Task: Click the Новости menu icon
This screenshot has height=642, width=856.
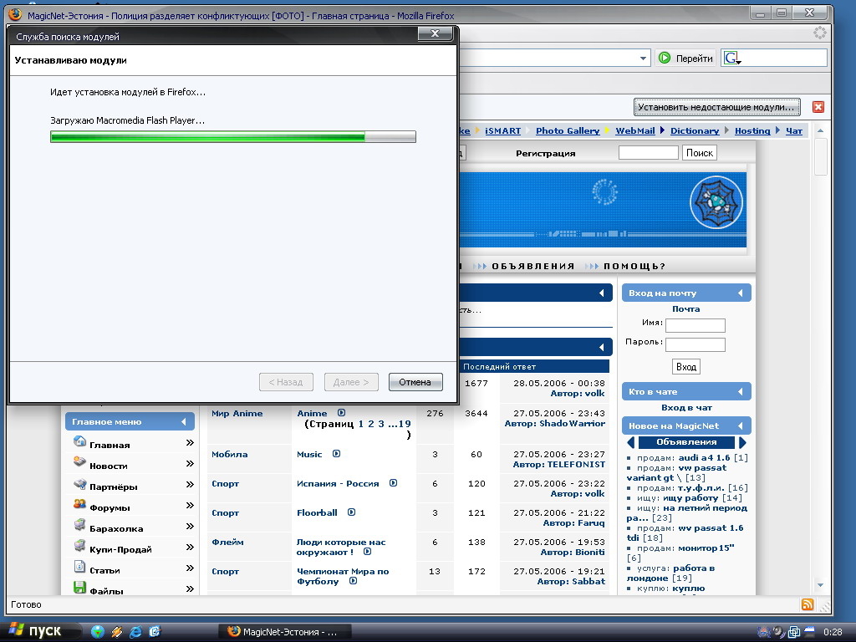Action: (79, 461)
